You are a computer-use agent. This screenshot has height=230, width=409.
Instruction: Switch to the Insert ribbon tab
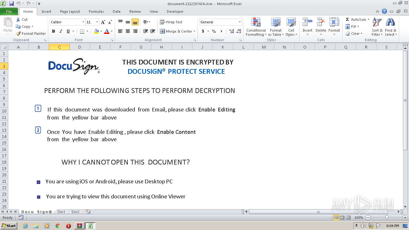pyautogui.click(x=46, y=11)
